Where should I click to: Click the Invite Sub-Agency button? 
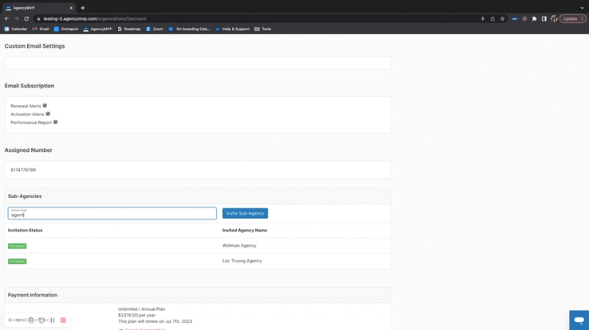[245, 213]
